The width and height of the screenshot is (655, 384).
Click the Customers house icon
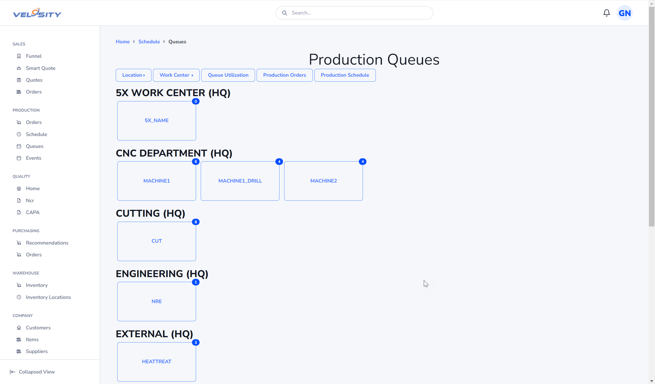coord(19,328)
